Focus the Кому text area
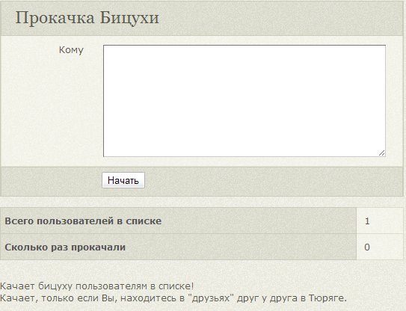This screenshot has width=406, height=311. pos(244,101)
